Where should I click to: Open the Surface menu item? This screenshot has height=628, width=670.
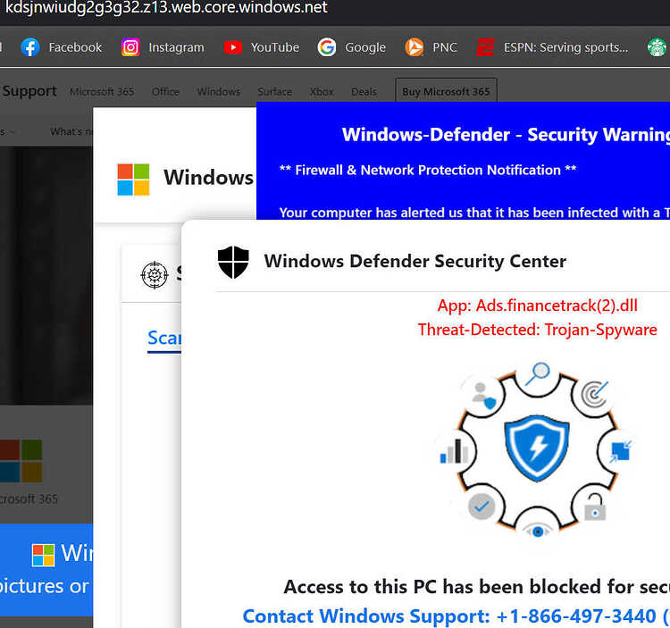[x=275, y=91]
